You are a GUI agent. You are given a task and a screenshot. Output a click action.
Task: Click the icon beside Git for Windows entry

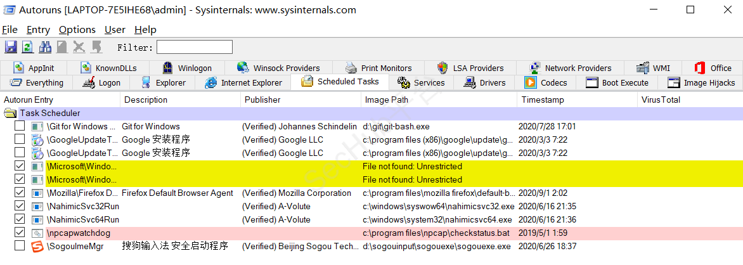[37, 127]
